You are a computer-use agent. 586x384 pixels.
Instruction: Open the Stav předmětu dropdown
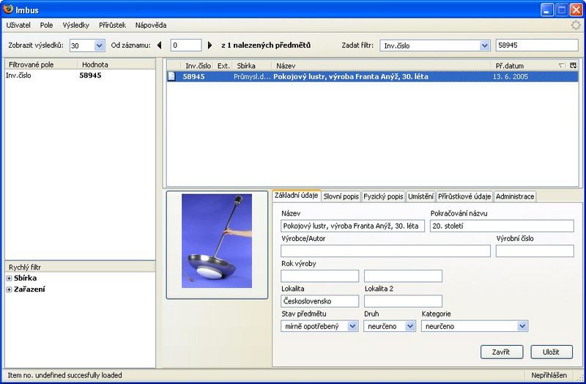[353, 326]
